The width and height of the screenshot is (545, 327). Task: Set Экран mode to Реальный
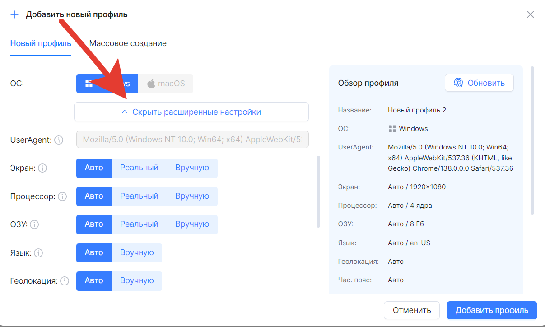pos(139,168)
